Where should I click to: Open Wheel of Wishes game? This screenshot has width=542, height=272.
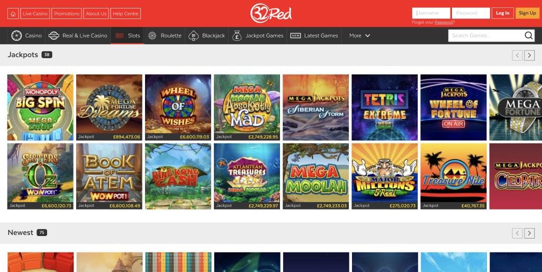point(178,107)
